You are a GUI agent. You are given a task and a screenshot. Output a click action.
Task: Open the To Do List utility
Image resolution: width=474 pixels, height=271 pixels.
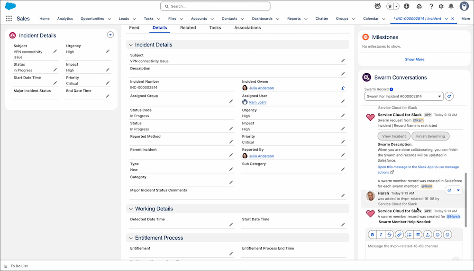click(x=16, y=266)
